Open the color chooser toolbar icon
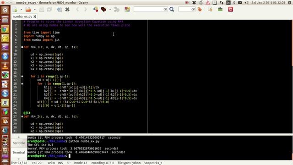The height and width of the screenshot is (165, 293). tap(127, 9)
